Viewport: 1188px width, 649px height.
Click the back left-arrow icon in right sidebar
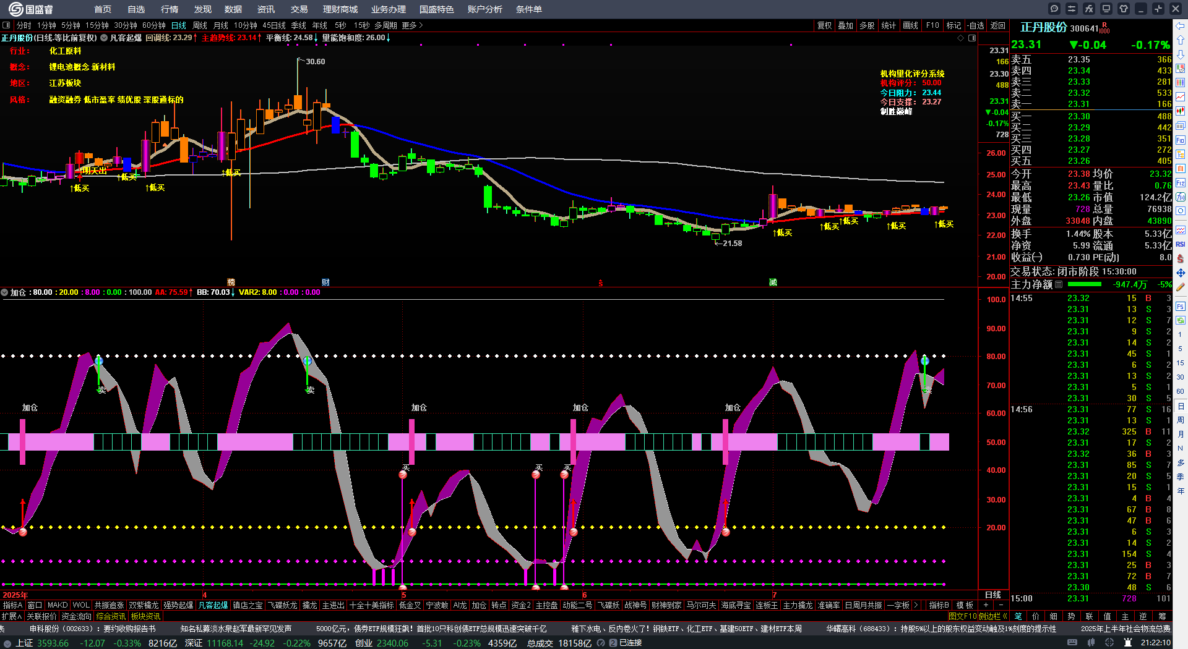click(1181, 25)
